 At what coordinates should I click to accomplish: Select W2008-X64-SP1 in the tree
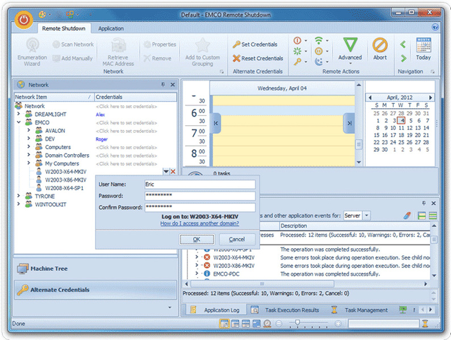coord(64,188)
